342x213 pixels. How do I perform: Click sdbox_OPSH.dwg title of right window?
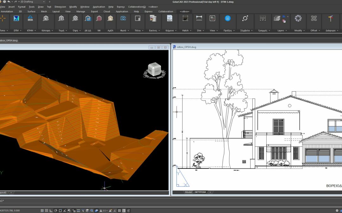[186, 47]
